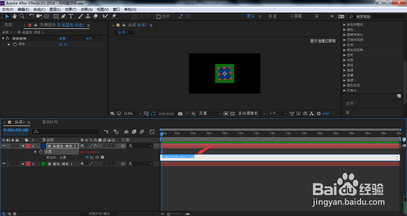The width and height of the screenshot is (407, 216).
Task: Expand the 滑块 property triangle
Action: click(9, 44)
